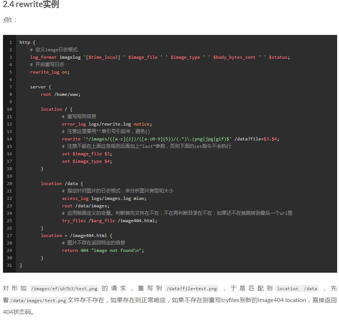Click the "set $image_type $4;" line

click(87, 161)
